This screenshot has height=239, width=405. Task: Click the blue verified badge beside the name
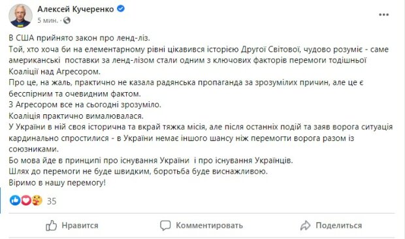point(121,8)
